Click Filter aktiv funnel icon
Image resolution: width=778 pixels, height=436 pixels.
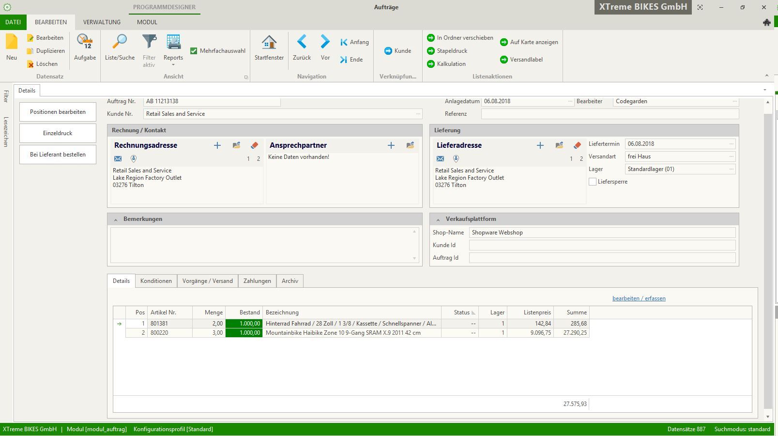point(149,43)
